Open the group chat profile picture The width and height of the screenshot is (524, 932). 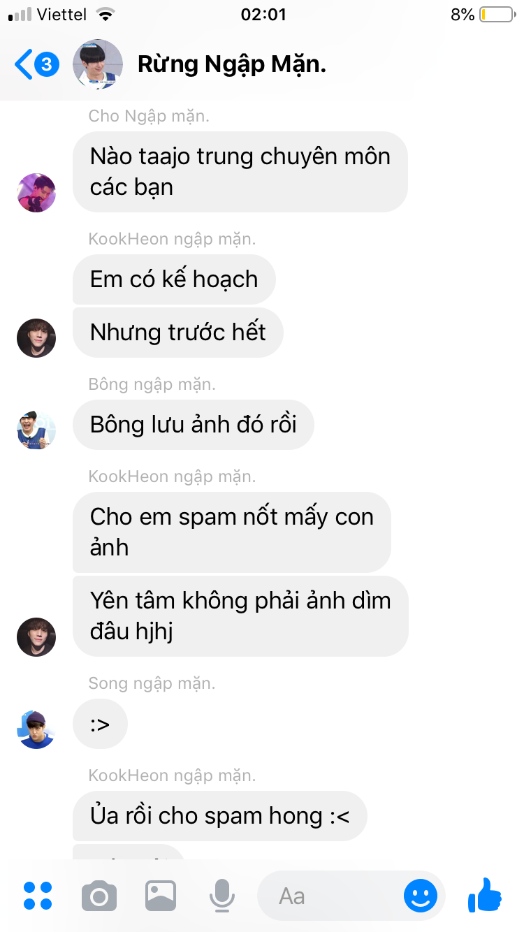coord(98,64)
